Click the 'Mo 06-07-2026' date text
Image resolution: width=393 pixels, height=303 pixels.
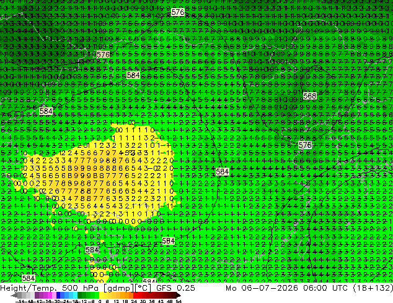point(262,288)
